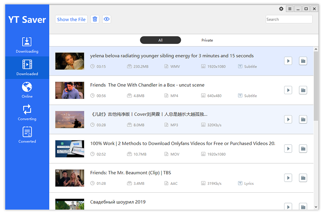Select Friends: The Mr. Beaumont (Clip) title
The width and height of the screenshot is (324, 214).
(x=131, y=173)
